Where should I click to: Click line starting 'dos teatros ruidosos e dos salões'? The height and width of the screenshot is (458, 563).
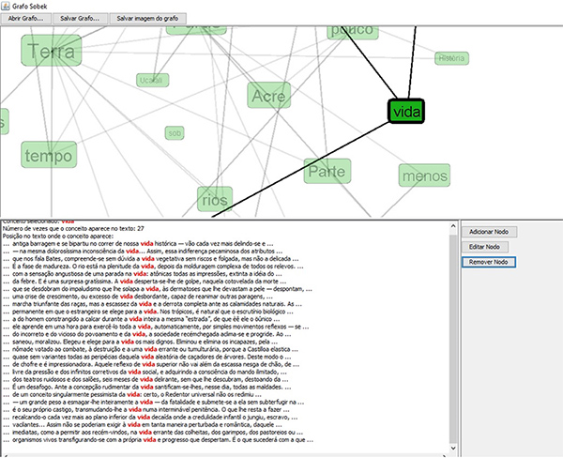[145, 379]
